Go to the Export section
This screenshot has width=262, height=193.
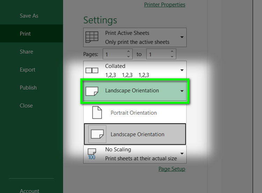click(x=28, y=70)
